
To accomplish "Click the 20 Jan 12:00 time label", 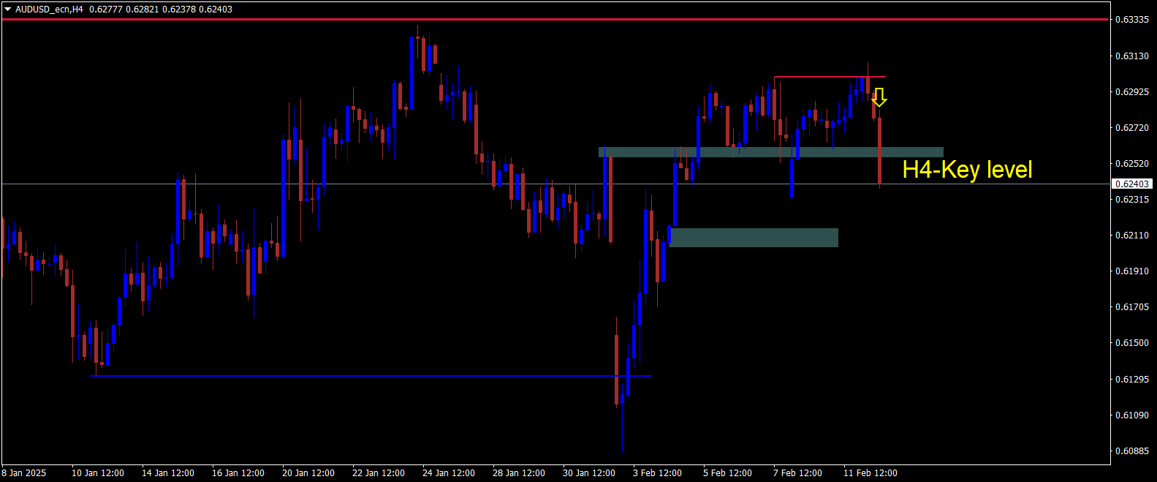I will [308, 473].
